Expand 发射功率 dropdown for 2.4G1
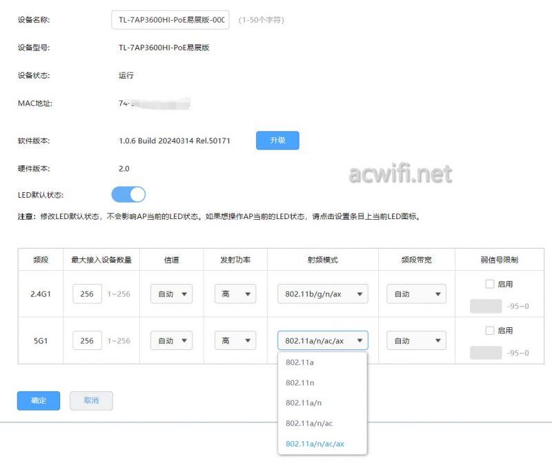The height and width of the screenshot is (463, 552). point(235,294)
